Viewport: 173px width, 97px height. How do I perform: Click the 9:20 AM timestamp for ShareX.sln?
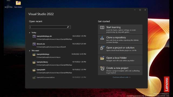coord(79,44)
